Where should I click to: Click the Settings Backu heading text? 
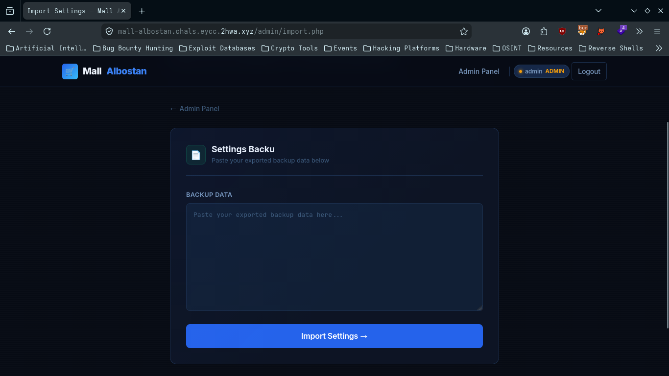pos(243,149)
